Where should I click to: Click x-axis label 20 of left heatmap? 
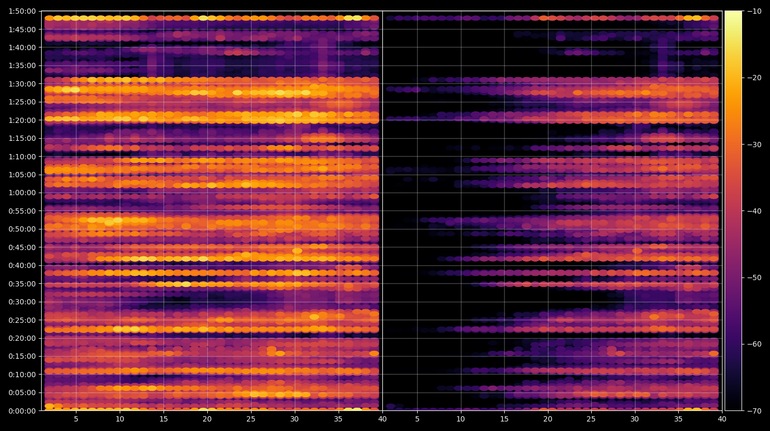(x=207, y=419)
